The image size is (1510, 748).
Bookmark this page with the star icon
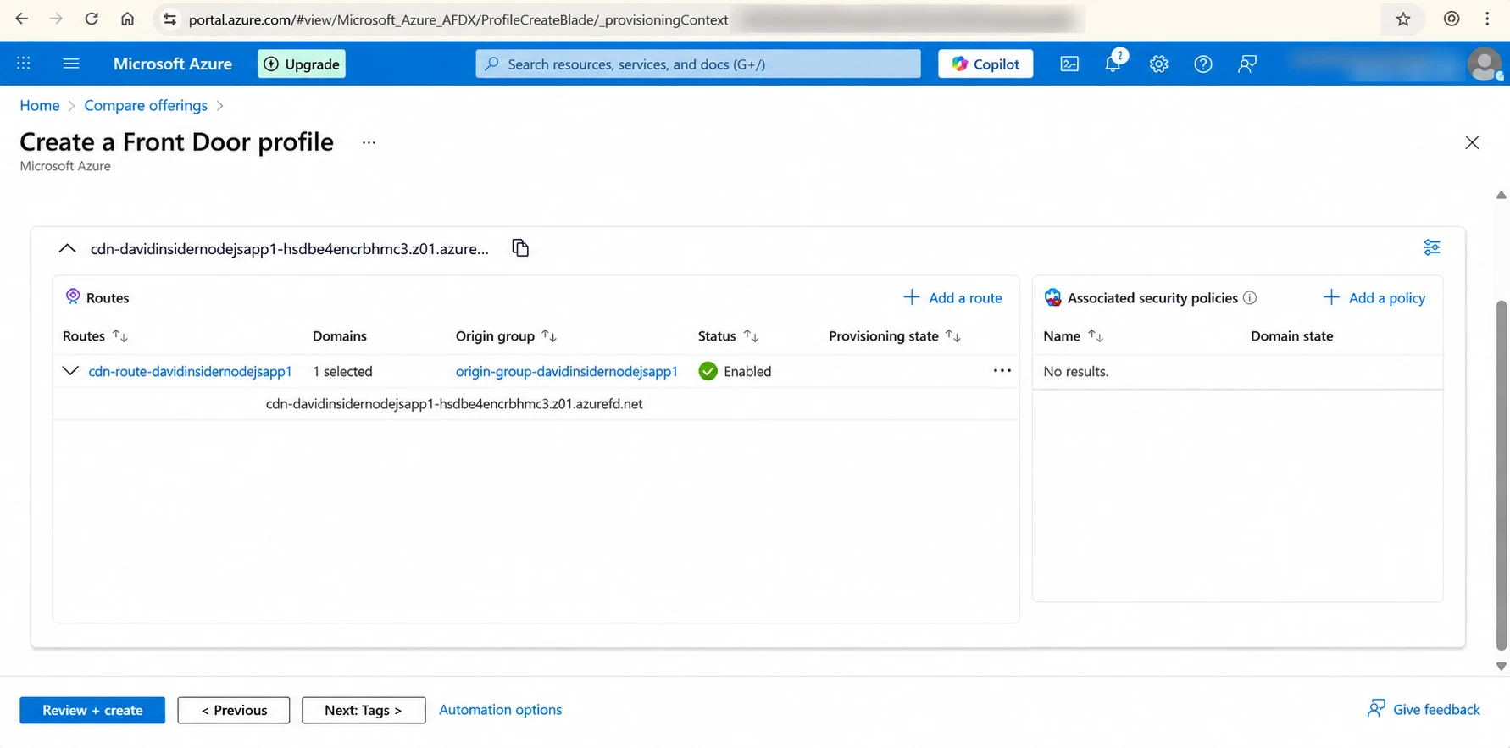1403,19
